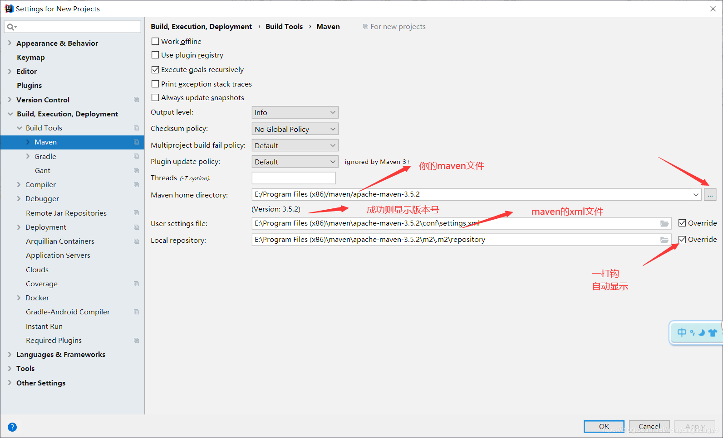Screen dimensions: 723x438
Task: Expand the Tools tree node
Action: 10,368
